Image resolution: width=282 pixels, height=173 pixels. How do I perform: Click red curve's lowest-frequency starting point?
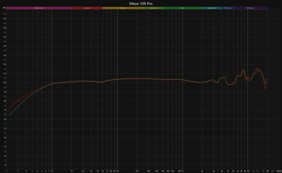click(x=9, y=108)
